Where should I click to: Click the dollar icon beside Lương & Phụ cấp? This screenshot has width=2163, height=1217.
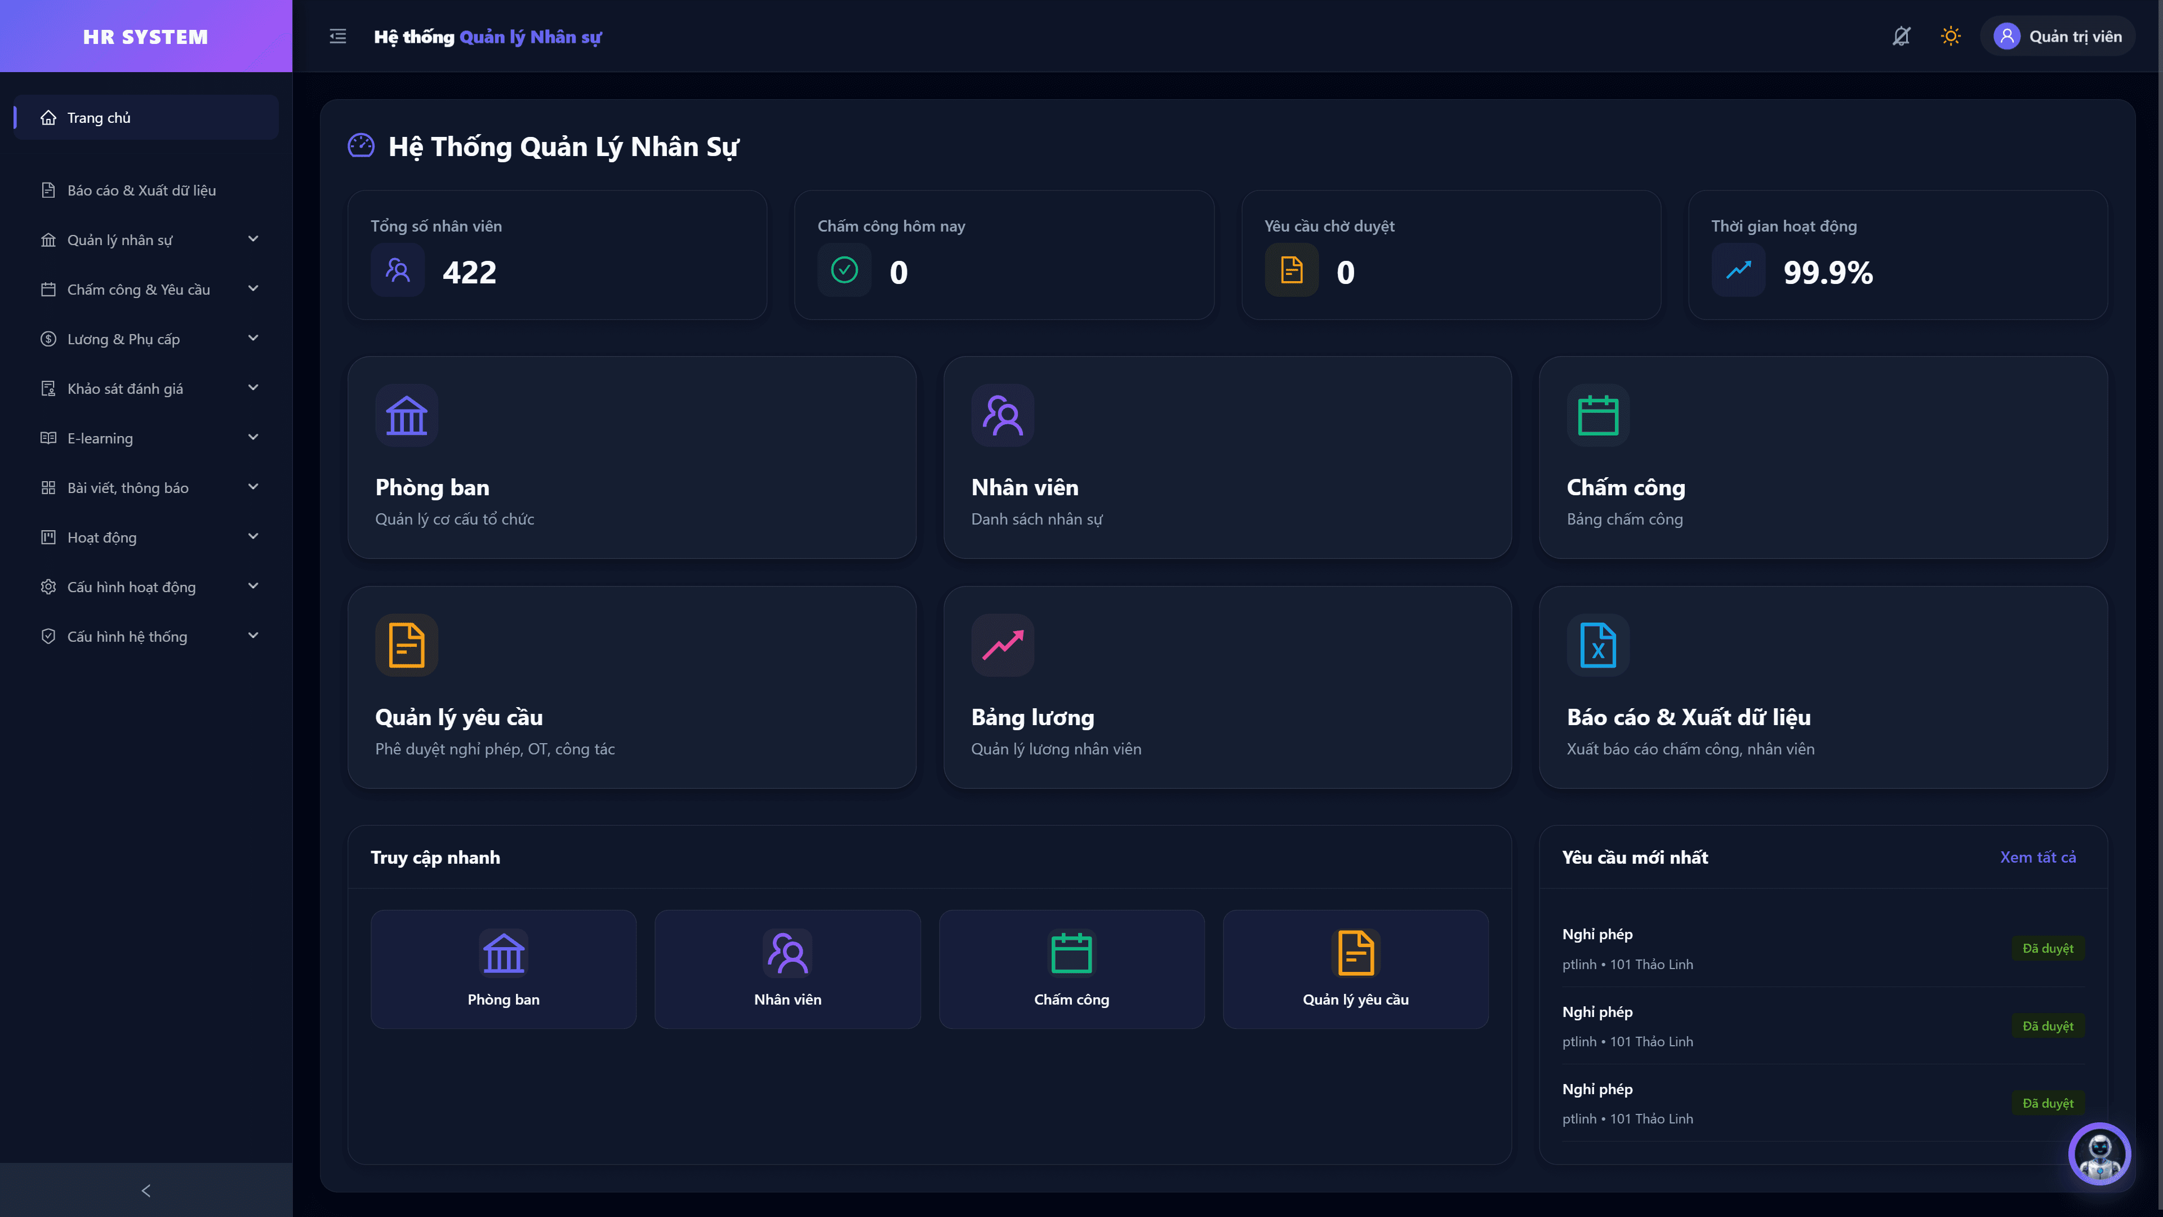pos(48,339)
